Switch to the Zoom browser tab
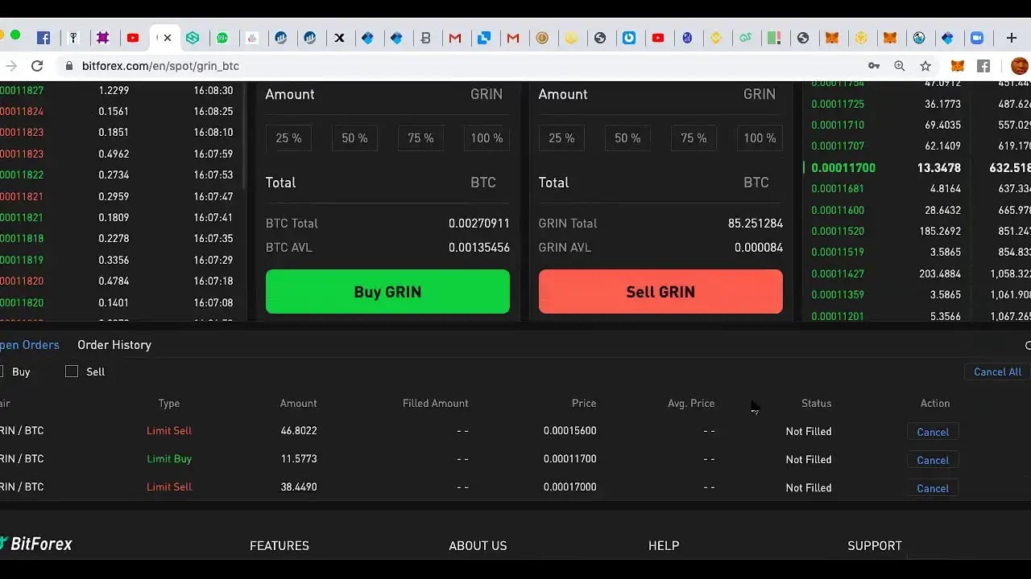The image size is (1031, 579). [977, 38]
